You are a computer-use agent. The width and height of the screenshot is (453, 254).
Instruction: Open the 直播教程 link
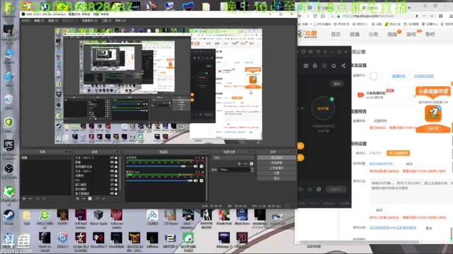pos(399,76)
